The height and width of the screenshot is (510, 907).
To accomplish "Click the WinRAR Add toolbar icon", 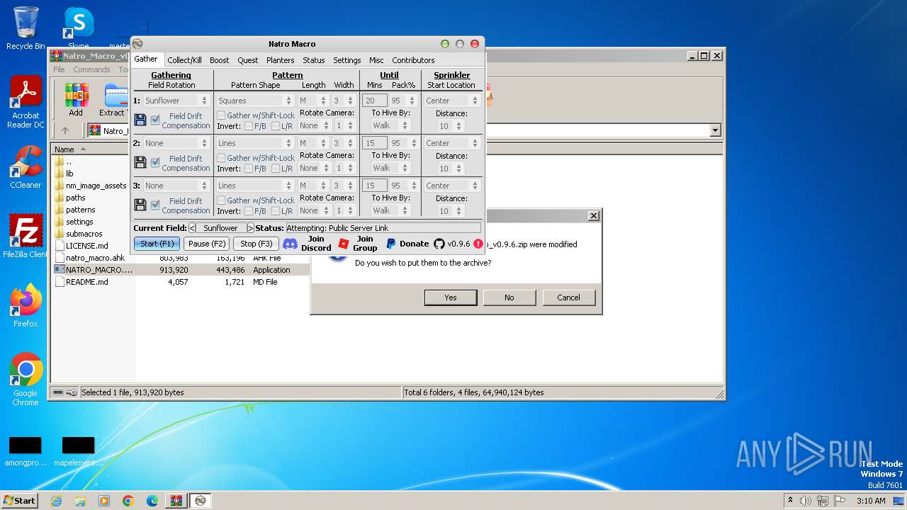I will [76, 99].
